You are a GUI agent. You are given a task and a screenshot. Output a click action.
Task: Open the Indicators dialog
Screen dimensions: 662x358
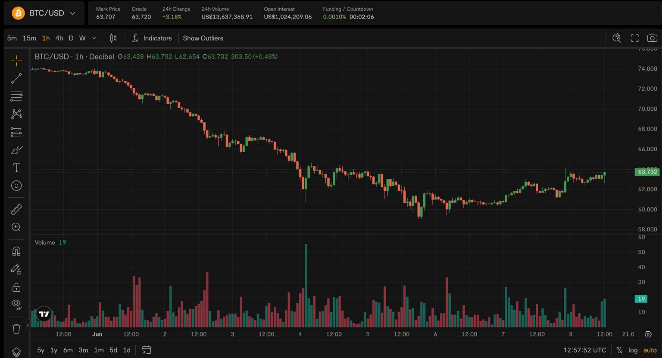152,38
